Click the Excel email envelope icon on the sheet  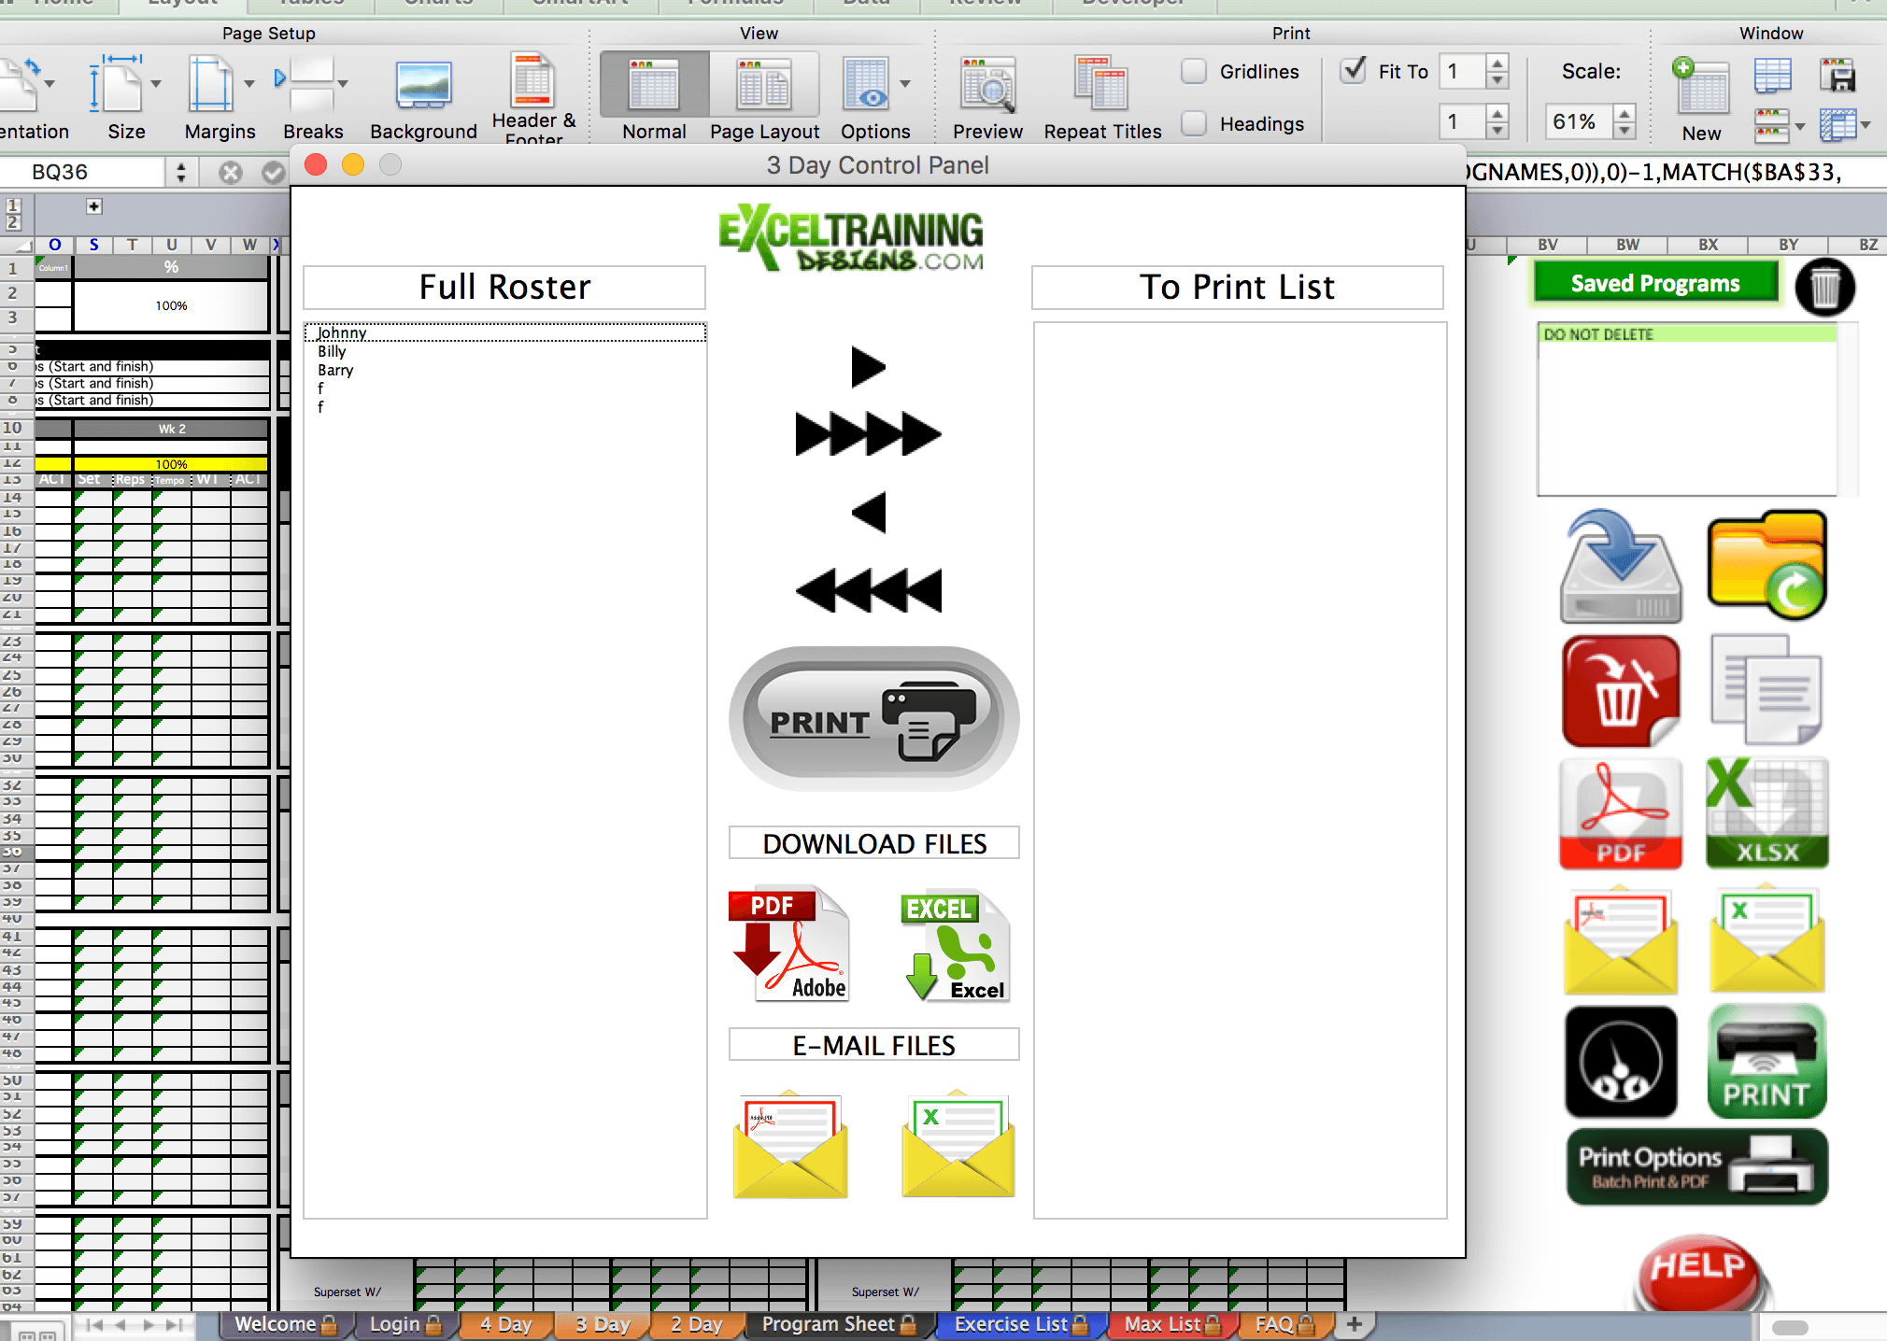pos(1766,940)
